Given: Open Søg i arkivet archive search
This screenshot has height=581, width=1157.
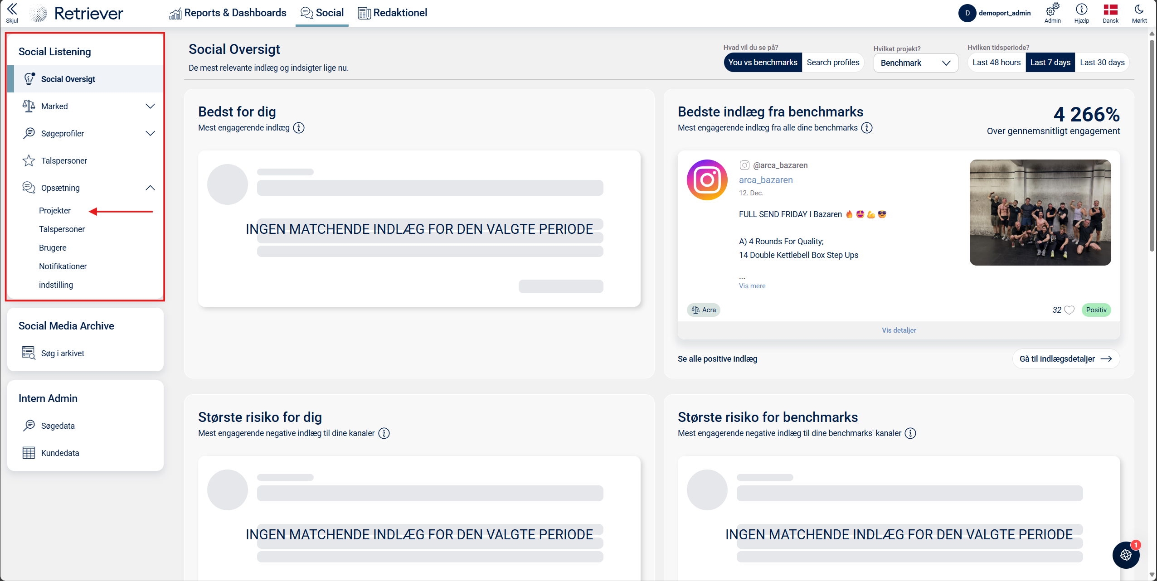Looking at the screenshot, I should coord(62,353).
